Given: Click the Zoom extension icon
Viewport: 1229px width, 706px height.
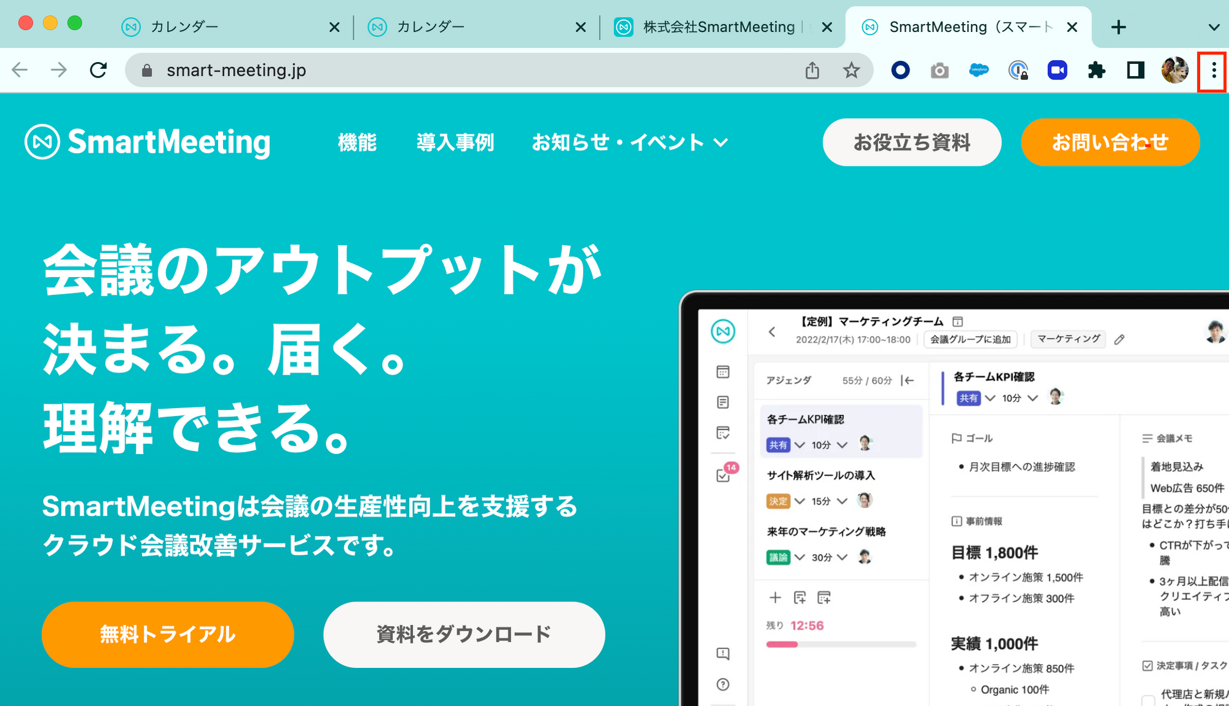Looking at the screenshot, I should (1057, 71).
